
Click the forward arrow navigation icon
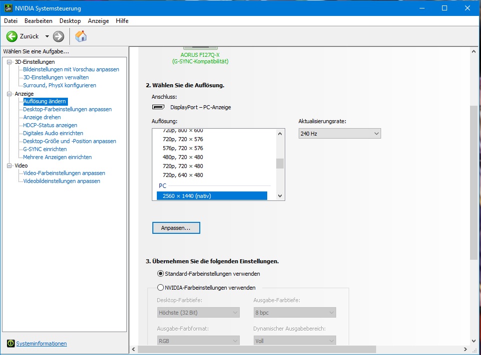58,36
